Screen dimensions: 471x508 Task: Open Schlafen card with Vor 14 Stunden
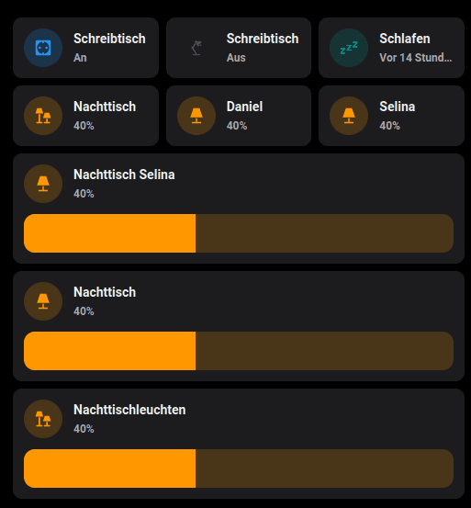[x=391, y=48]
